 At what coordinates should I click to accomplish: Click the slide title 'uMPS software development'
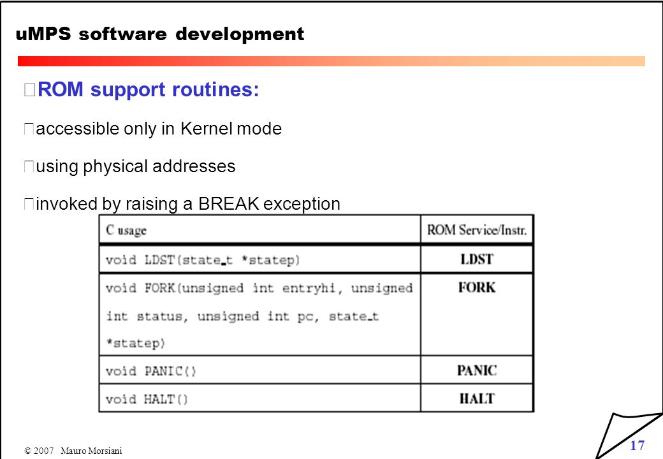point(160,34)
